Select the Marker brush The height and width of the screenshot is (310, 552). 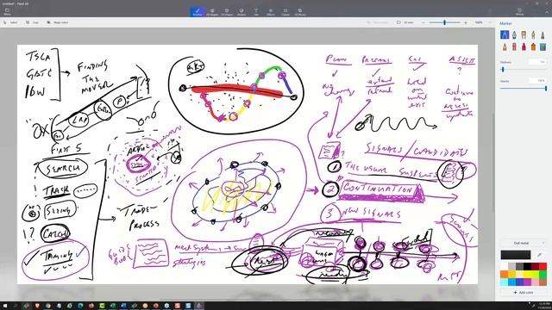[505, 34]
